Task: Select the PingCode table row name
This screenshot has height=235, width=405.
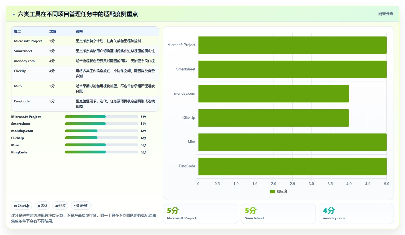Action: pos(22,101)
